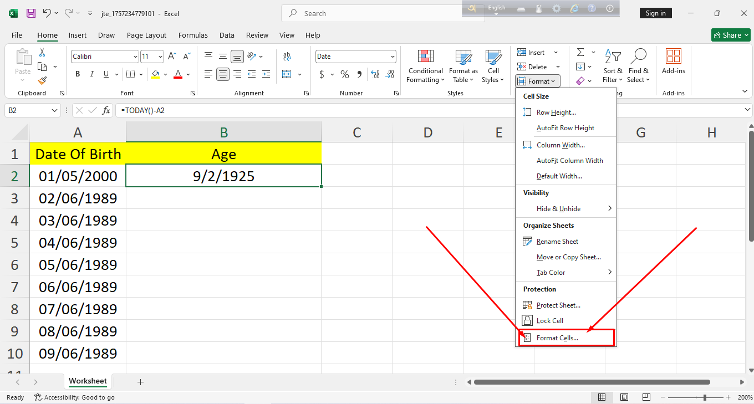This screenshot has width=754, height=404.
Task: Expand the font name Calibri dropdown
Action: 135,57
